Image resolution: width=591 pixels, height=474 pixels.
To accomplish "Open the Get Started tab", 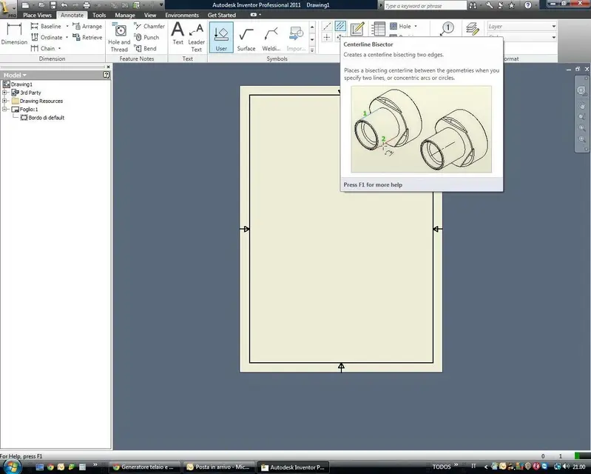I will 222,15.
